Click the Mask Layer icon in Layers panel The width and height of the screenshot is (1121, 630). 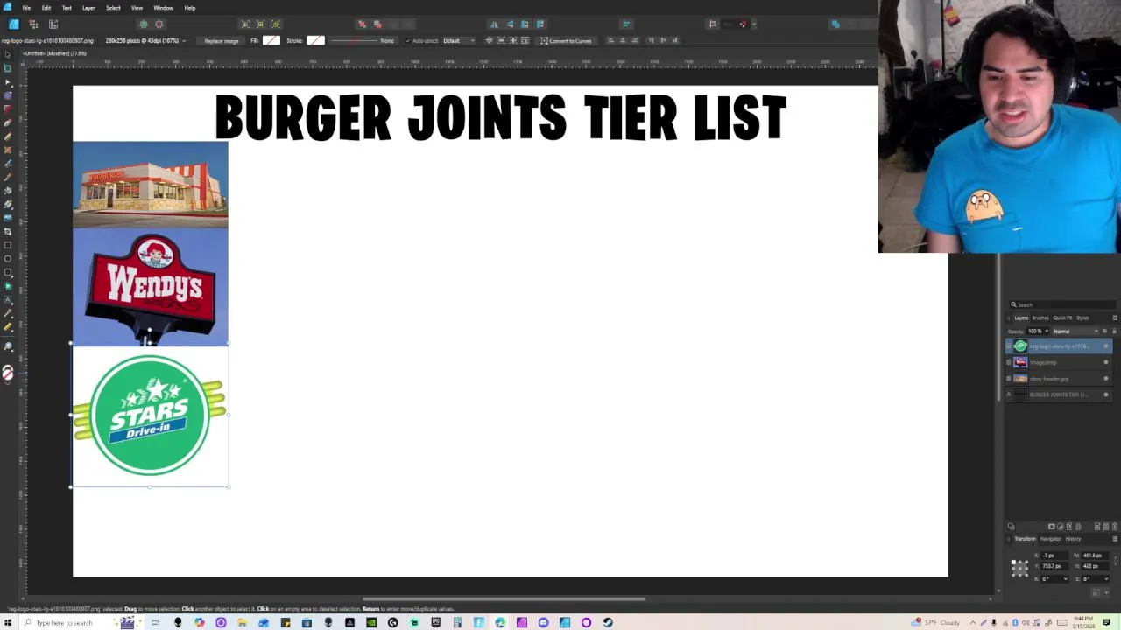point(1051,527)
